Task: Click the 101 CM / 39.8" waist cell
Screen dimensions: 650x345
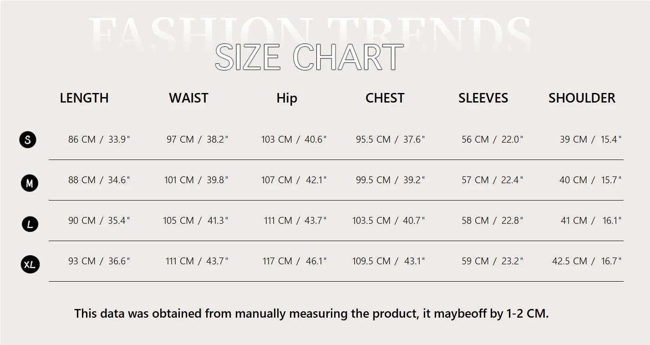Action: point(196,180)
